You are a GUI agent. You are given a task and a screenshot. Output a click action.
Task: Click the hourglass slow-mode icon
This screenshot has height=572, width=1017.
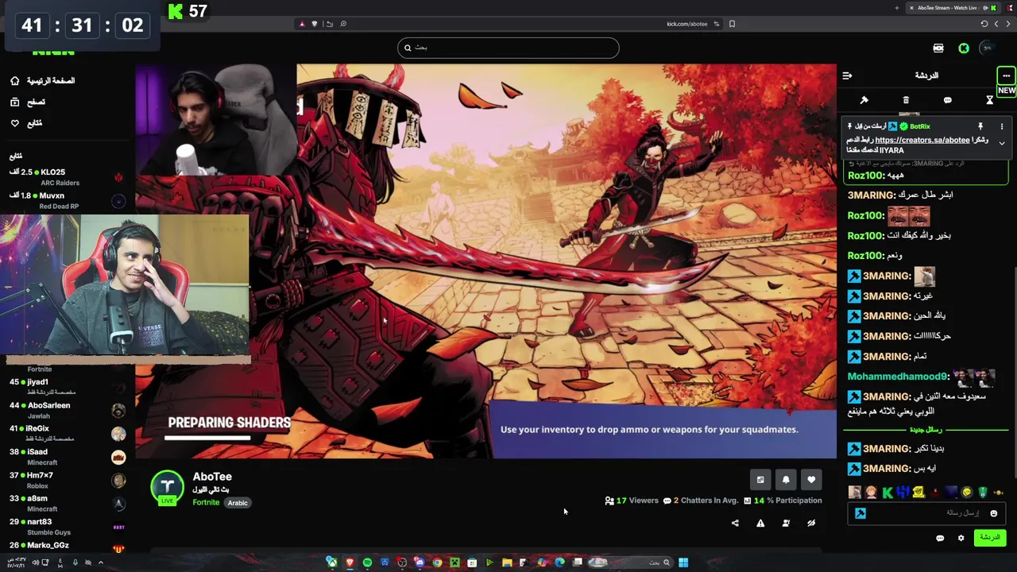coord(989,100)
